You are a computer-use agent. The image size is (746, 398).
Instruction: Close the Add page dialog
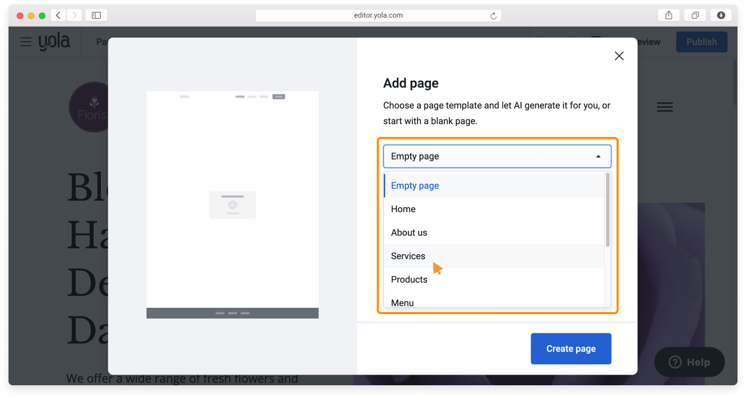(619, 56)
